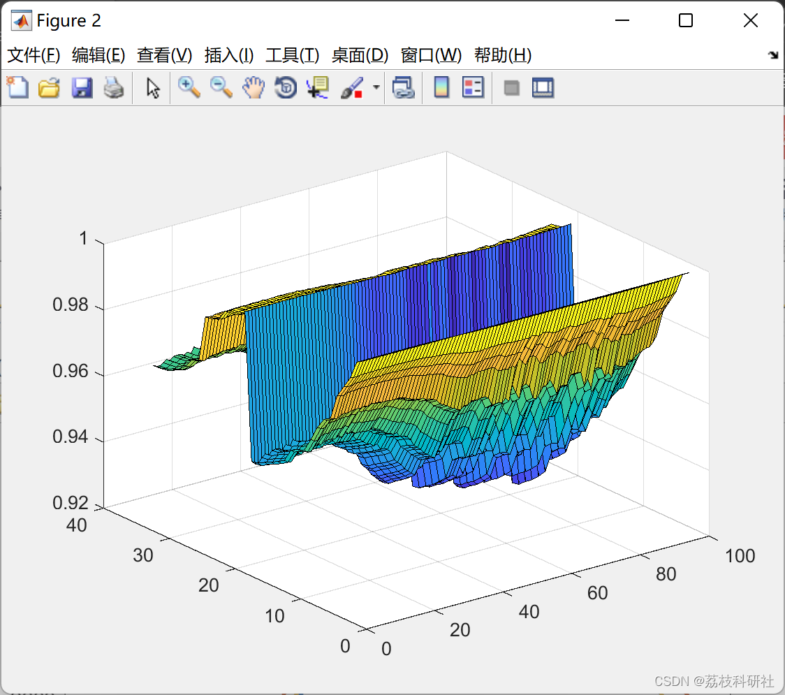Open the 工具(T) menu
The height and width of the screenshot is (695, 785).
click(293, 55)
